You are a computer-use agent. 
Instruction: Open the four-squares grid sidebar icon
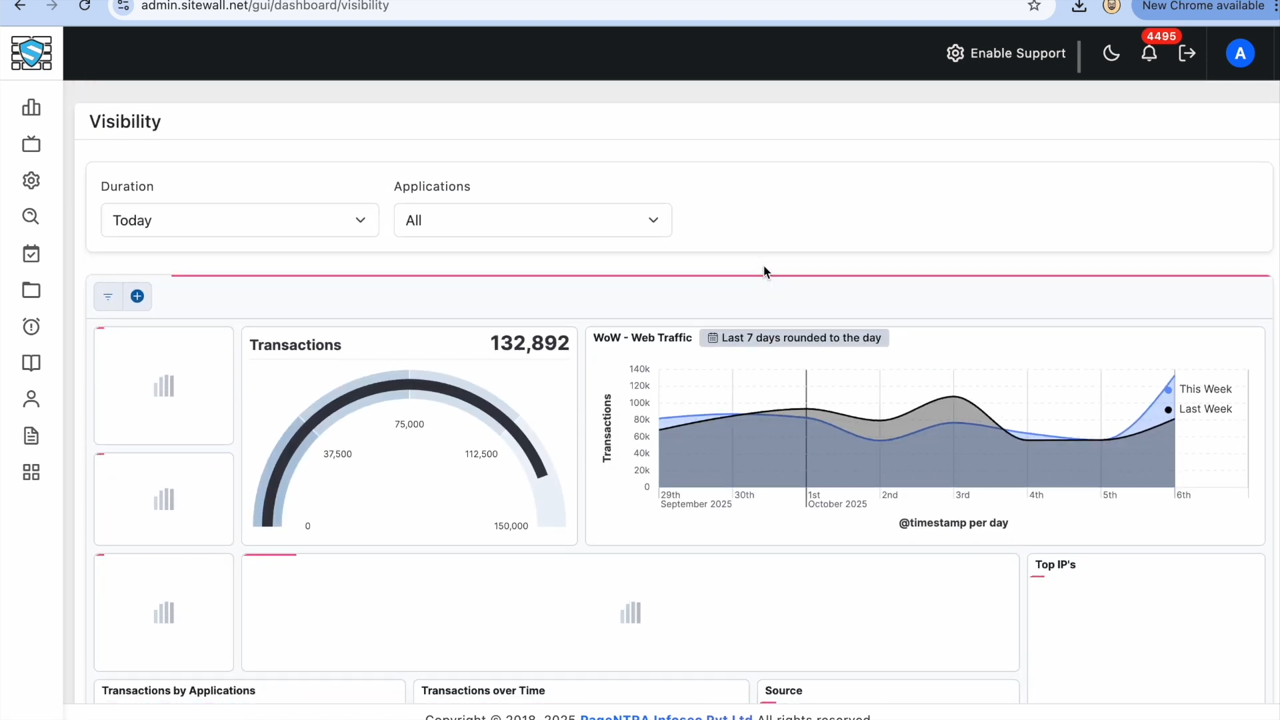pos(31,473)
